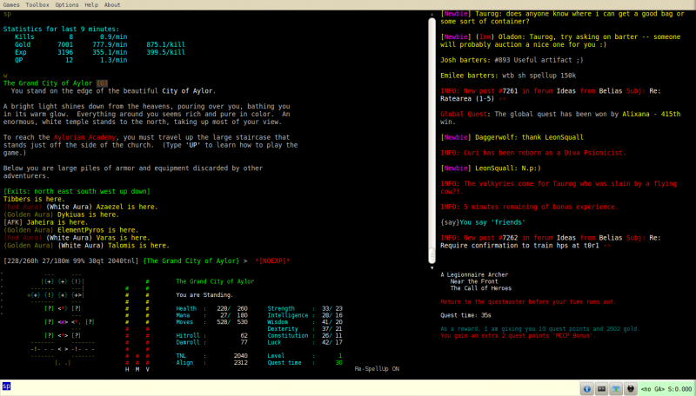Screen dimensions: 696x396
Task: Click the mana gauge column labeled M
Action: point(137,362)
